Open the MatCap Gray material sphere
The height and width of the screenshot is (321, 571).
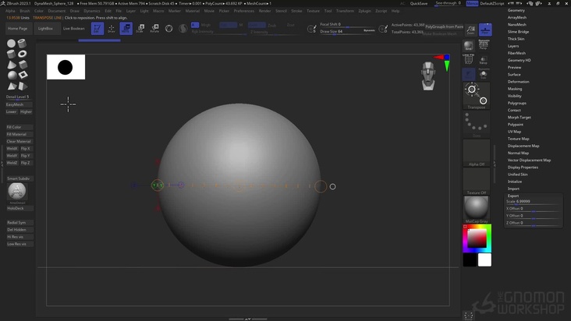pyautogui.click(x=477, y=210)
